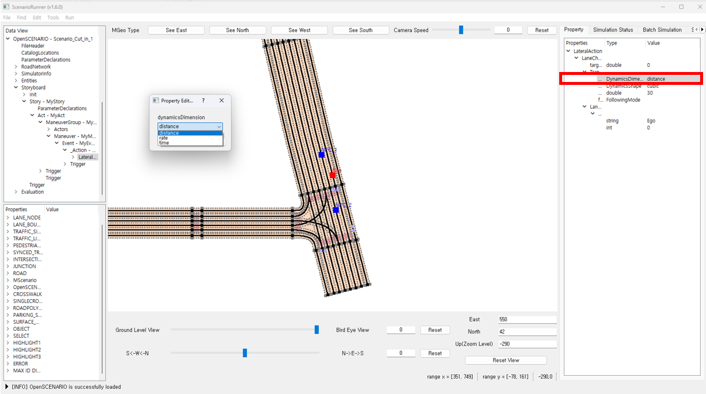
Task: Select the red Ego vehicle marker on map
Action: 332,174
